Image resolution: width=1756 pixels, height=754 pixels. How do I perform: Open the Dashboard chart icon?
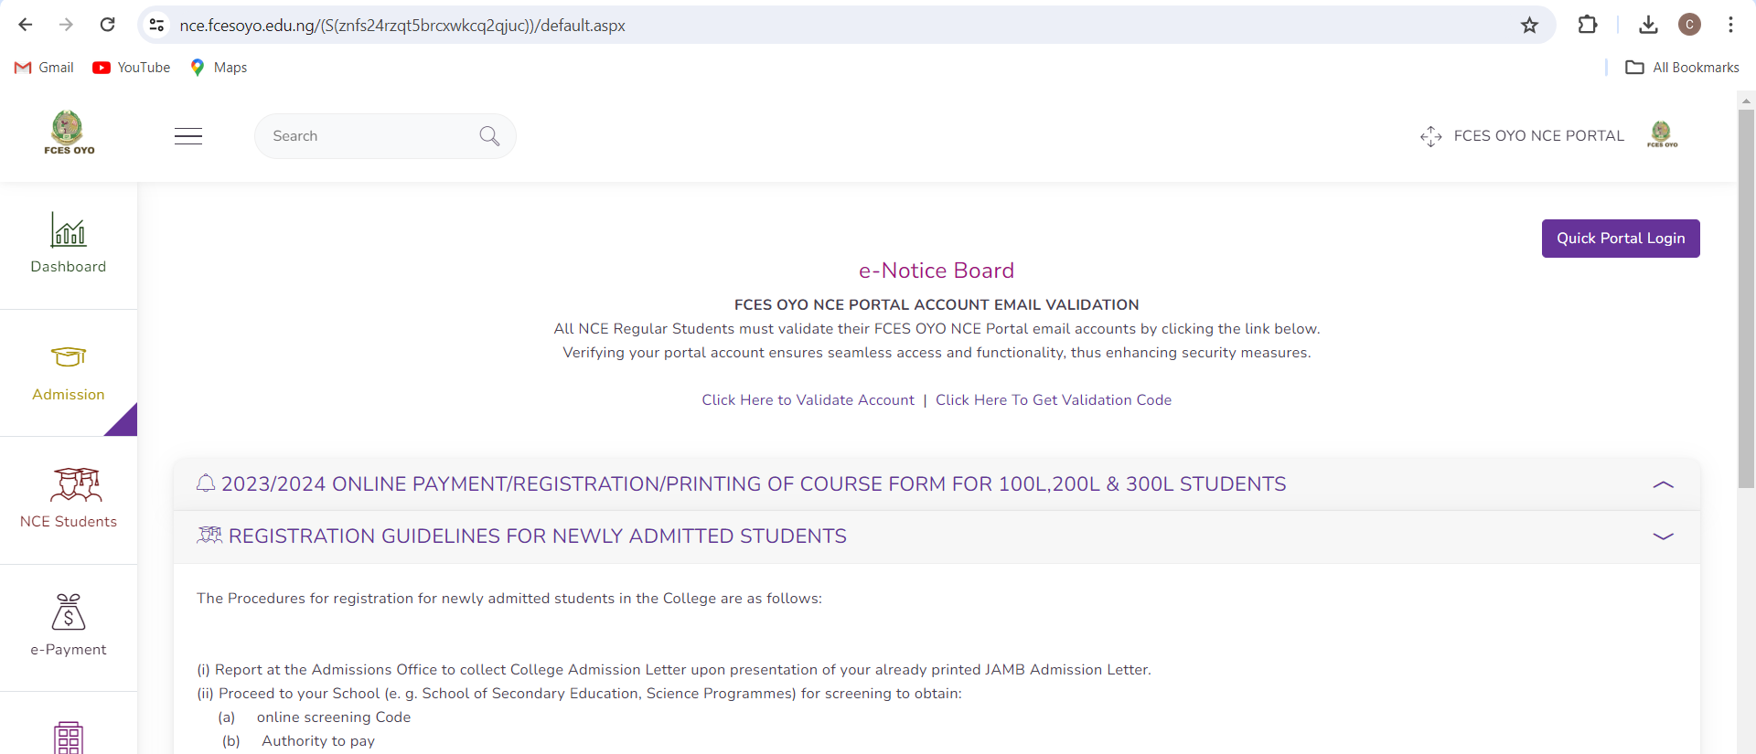pos(69,230)
